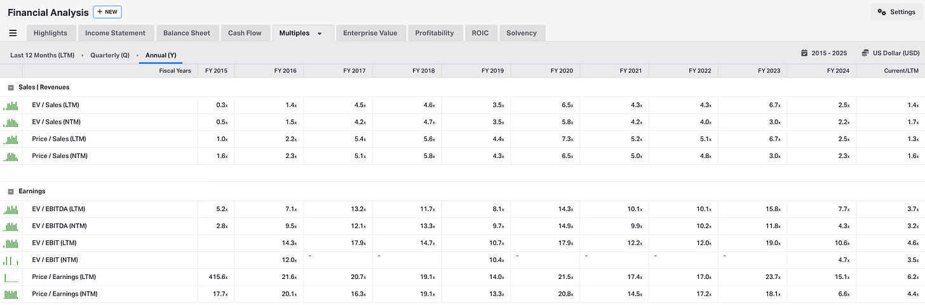Click the Price / Sales (NTM) row label
Viewport: 925px width, 305px height.
[x=60, y=157]
